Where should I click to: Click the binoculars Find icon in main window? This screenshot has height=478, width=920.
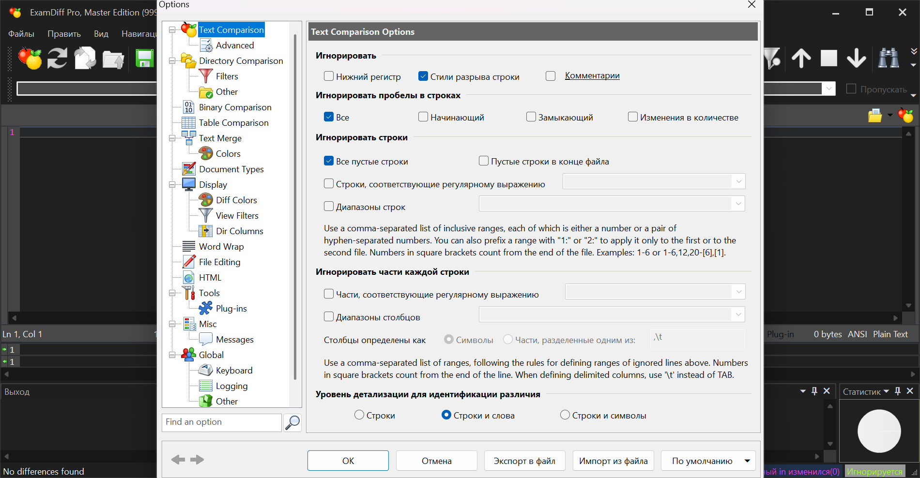(x=889, y=58)
